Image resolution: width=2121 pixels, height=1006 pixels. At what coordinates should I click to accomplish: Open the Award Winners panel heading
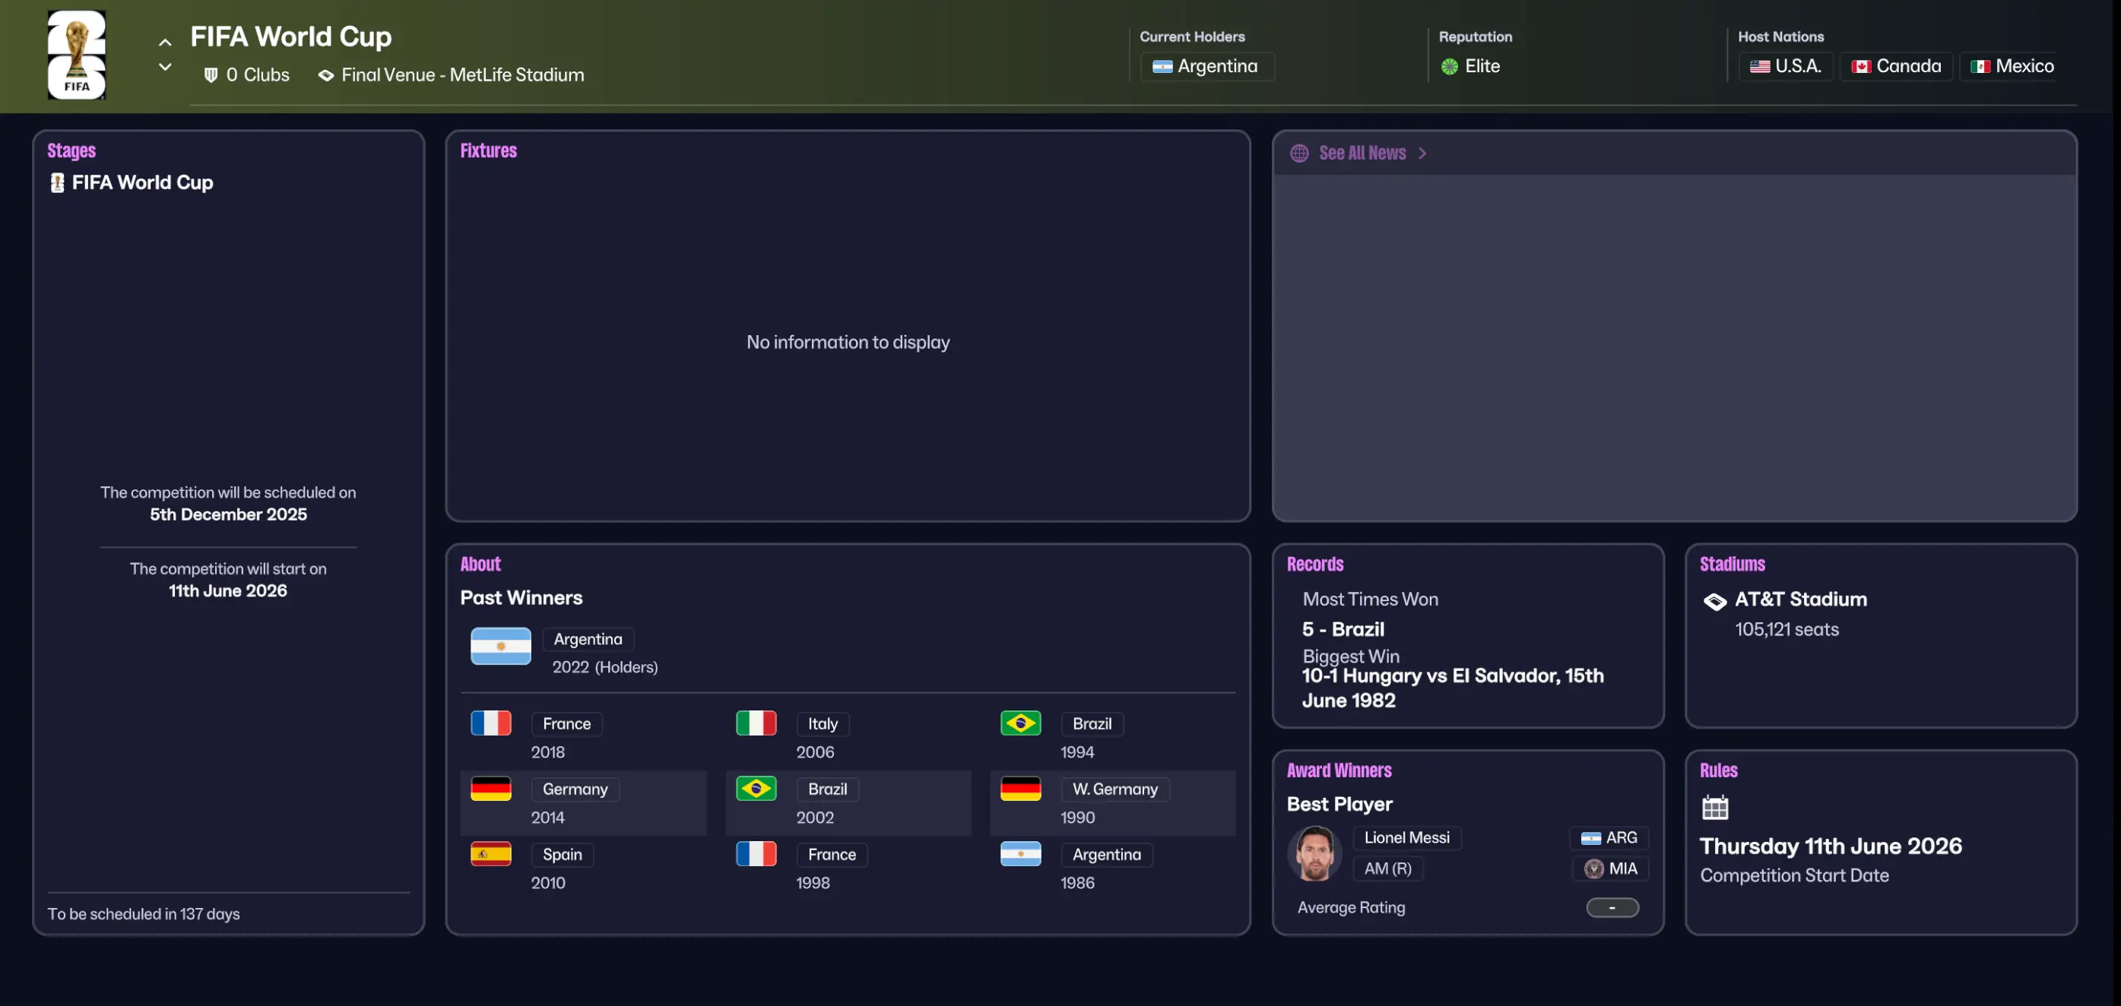coord(1339,770)
